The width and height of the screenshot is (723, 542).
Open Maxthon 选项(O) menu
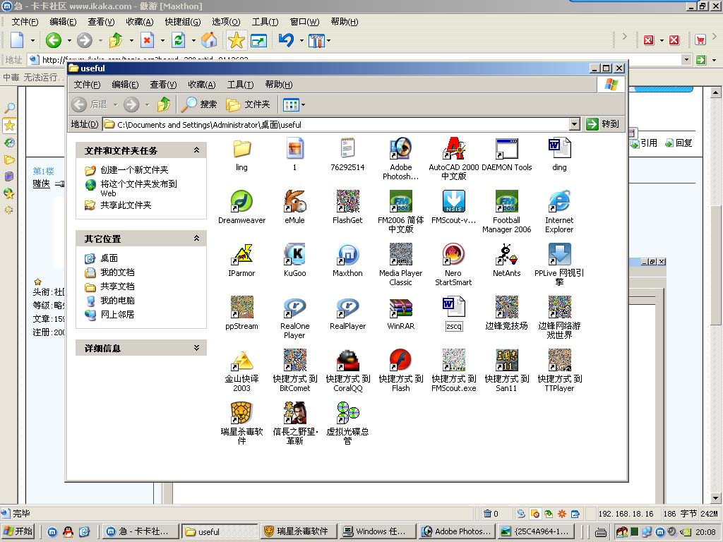(226, 22)
